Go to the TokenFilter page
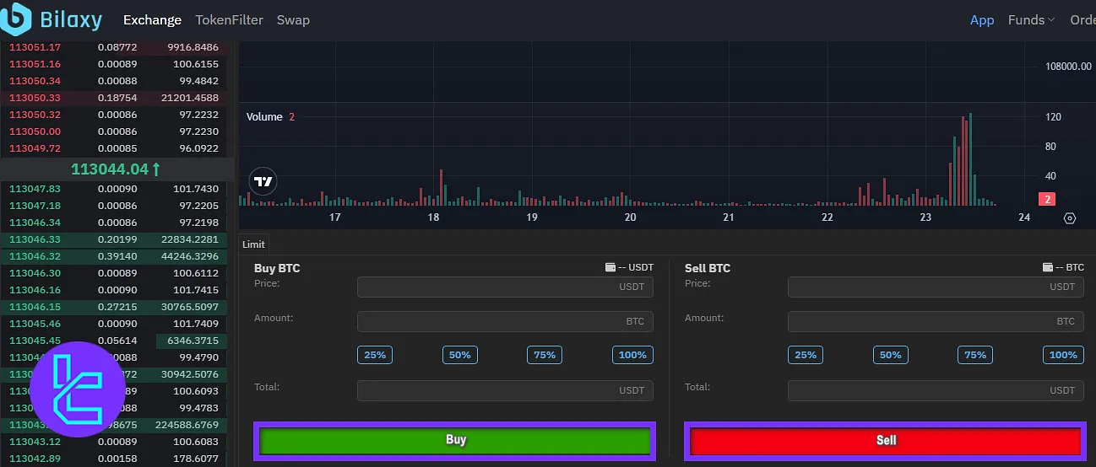 click(229, 19)
